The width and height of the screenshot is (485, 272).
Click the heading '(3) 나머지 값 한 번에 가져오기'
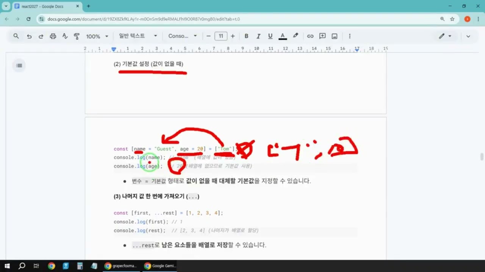[156, 196]
